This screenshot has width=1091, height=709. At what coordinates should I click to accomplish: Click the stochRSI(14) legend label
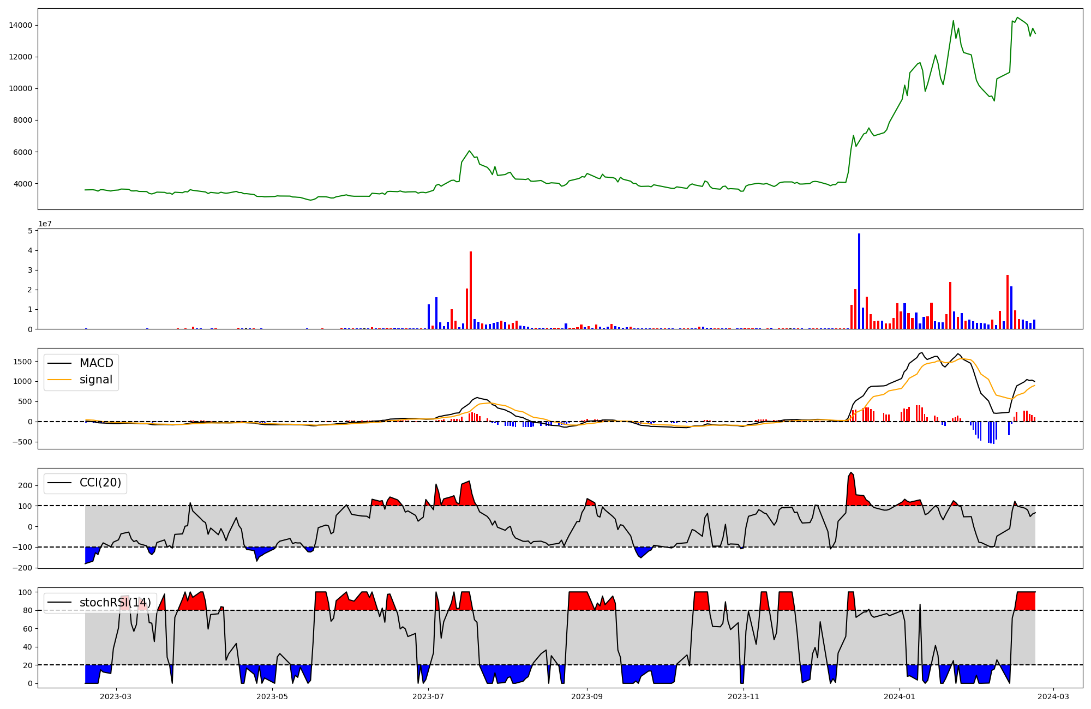115,603
